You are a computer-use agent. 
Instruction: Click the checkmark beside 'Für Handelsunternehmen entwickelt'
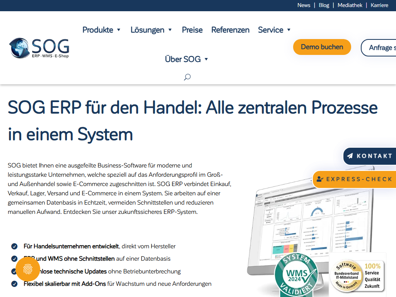14,246
